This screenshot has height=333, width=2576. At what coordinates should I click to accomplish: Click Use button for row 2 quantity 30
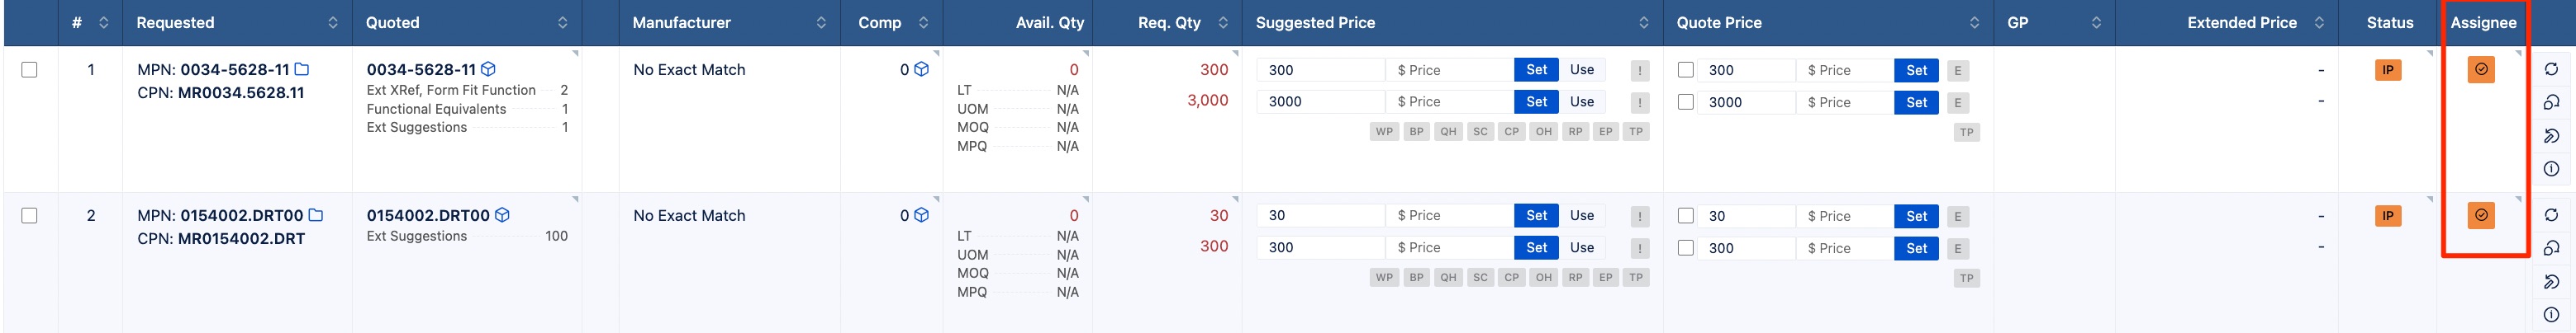(x=1582, y=215)
